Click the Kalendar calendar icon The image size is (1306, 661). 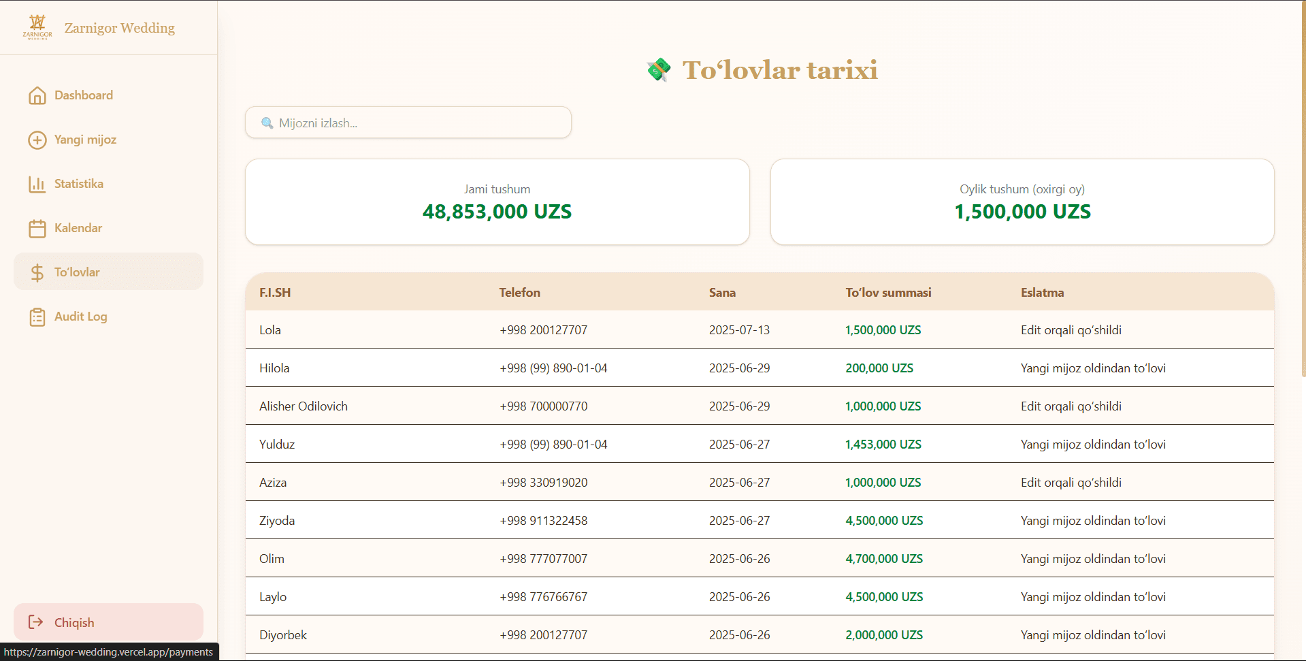pos(37,228)
